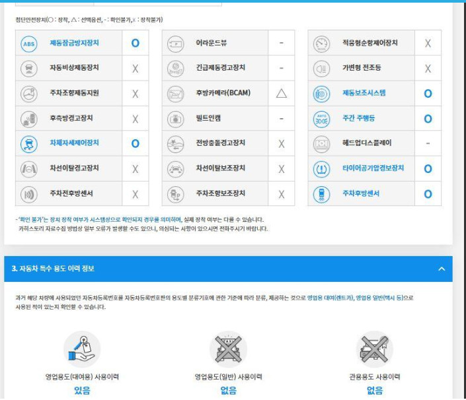Image resolution: width=466 pixels, height=400 pixels.
Task: Click the 첨단안전장치 legend text
Action: (x=89, y=20)
